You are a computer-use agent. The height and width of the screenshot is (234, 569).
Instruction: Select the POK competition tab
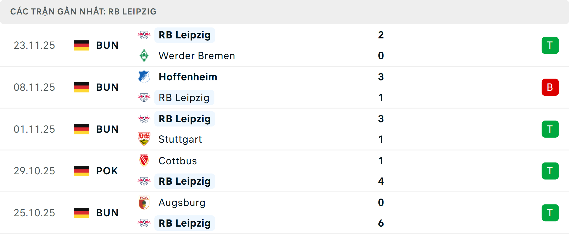(x=107, y=171)
